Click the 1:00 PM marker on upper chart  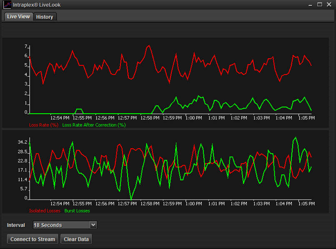pyautogui.click(x=194, y=118)
